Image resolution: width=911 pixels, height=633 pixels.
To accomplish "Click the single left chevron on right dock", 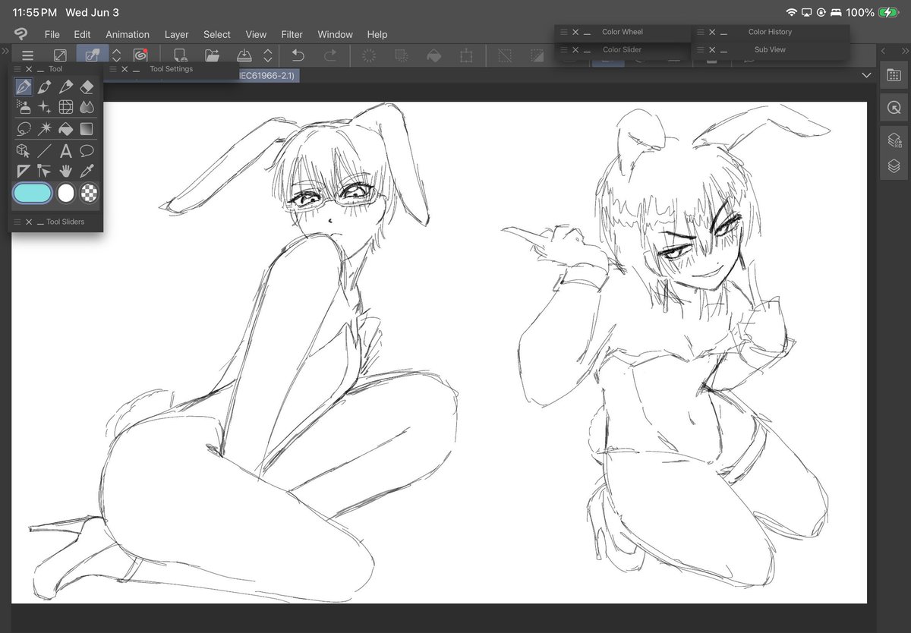I will [884, 50].
